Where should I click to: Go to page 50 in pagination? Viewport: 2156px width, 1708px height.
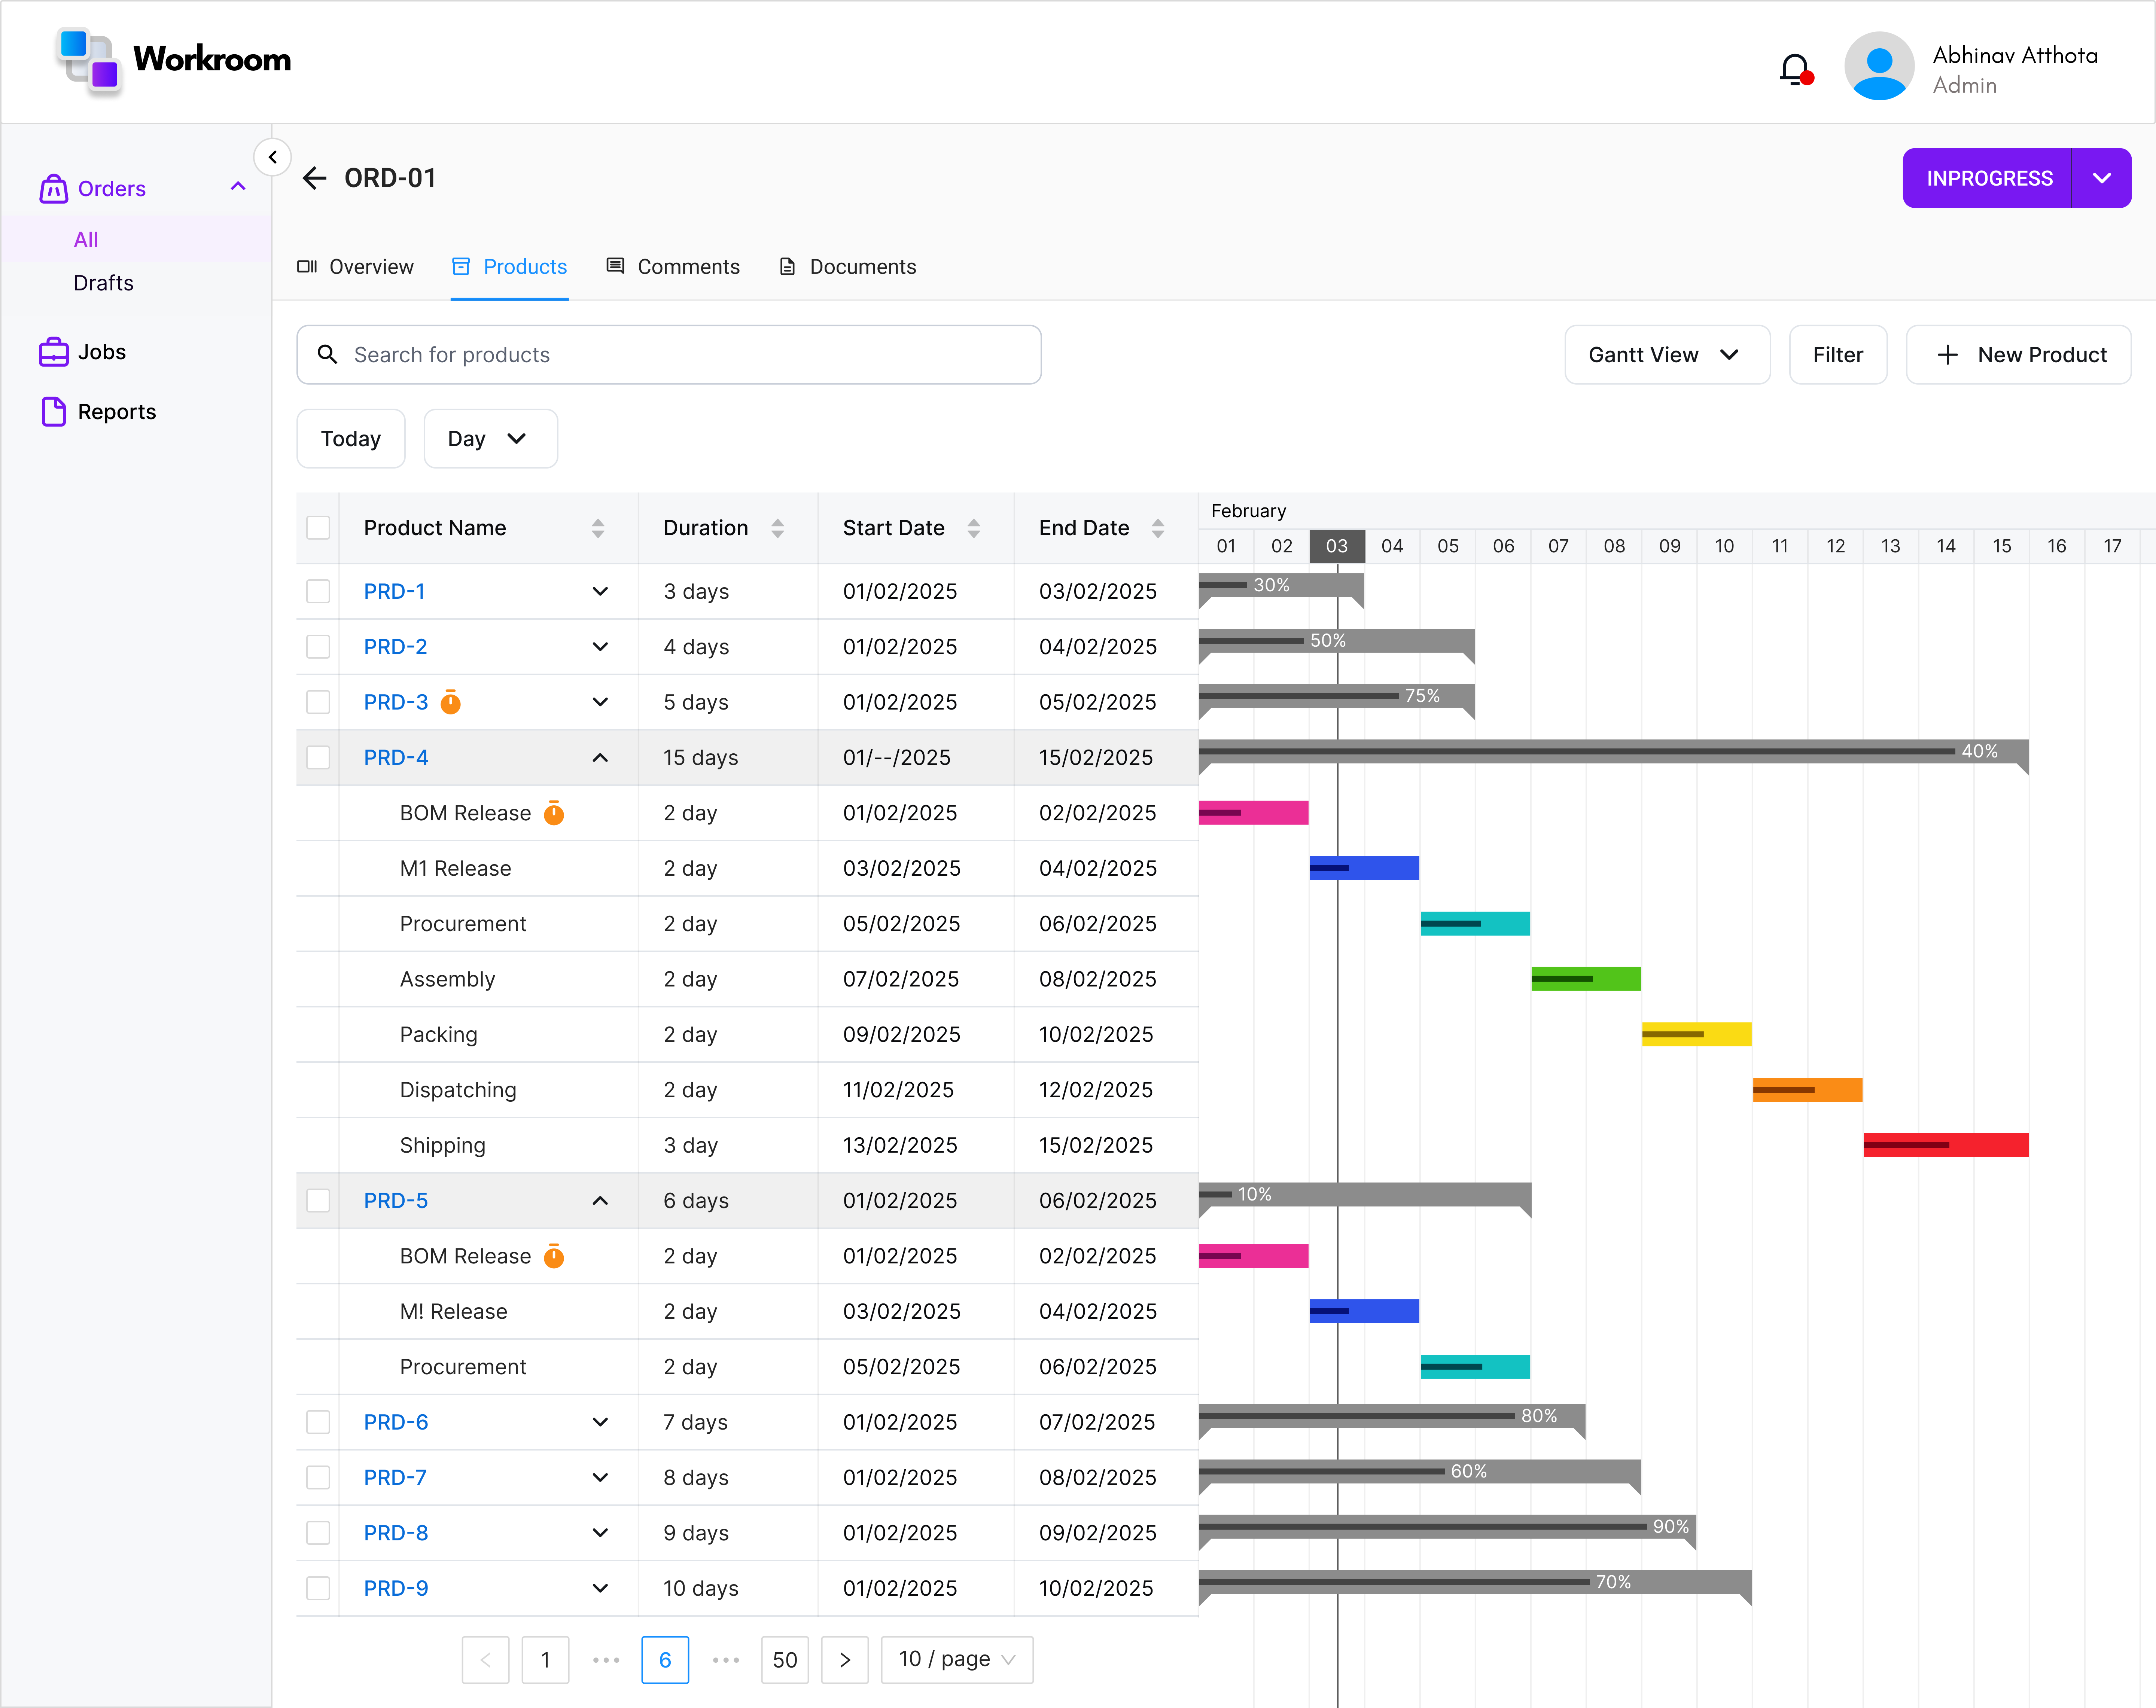coord(785,1659)
